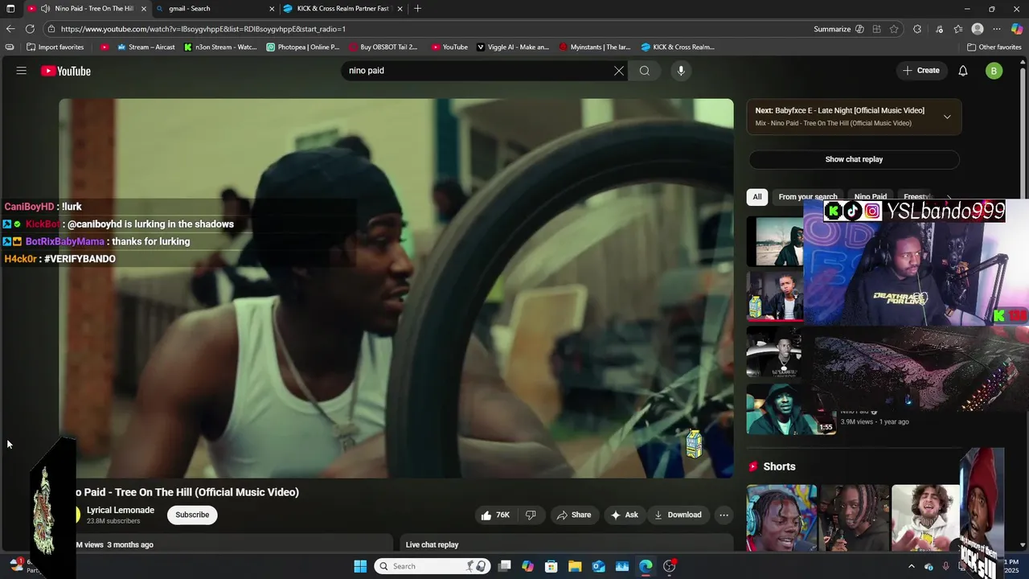
Task: Open the Import favorites bookmark
Action: (55, 47)
